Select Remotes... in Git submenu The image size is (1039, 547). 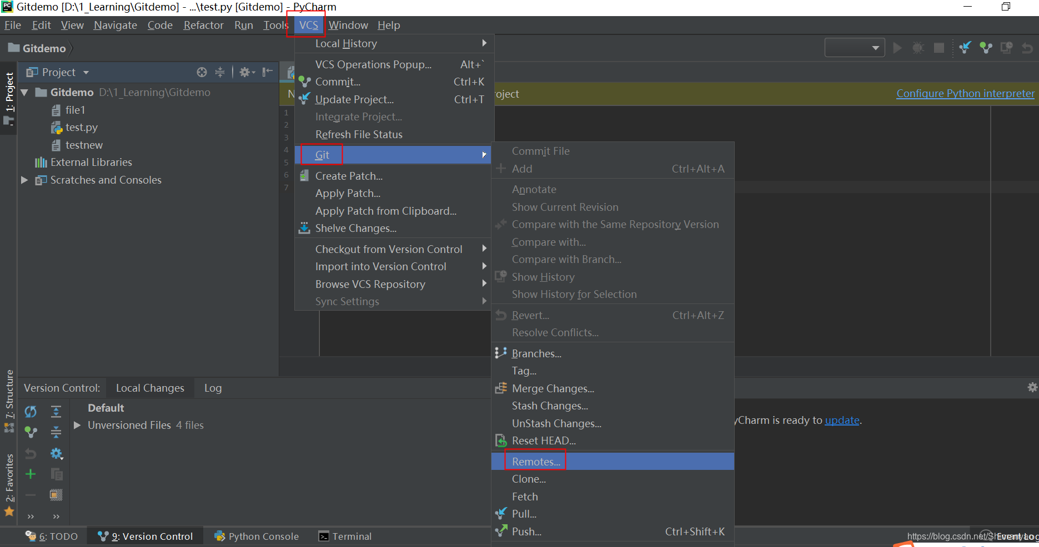click(x=613, y=462)
